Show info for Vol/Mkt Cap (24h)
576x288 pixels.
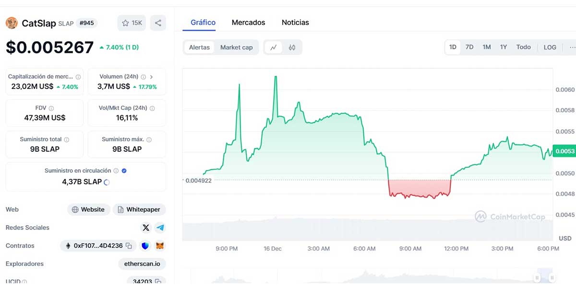pyautogui.click(x=152, y=108)
